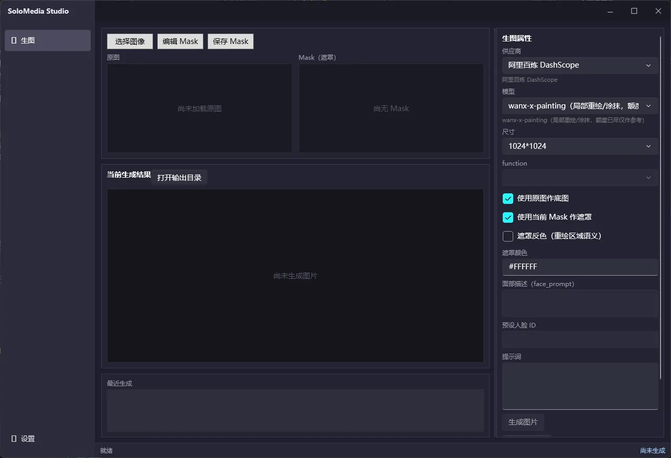Screen dimensions: 671x458
Task: Maximize the SoloMedia Studio window
Action: click(634, 11)
